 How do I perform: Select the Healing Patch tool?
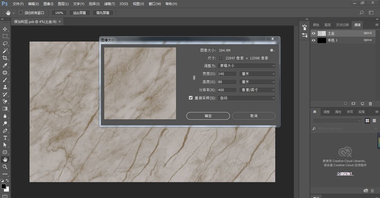pos(5,73)
